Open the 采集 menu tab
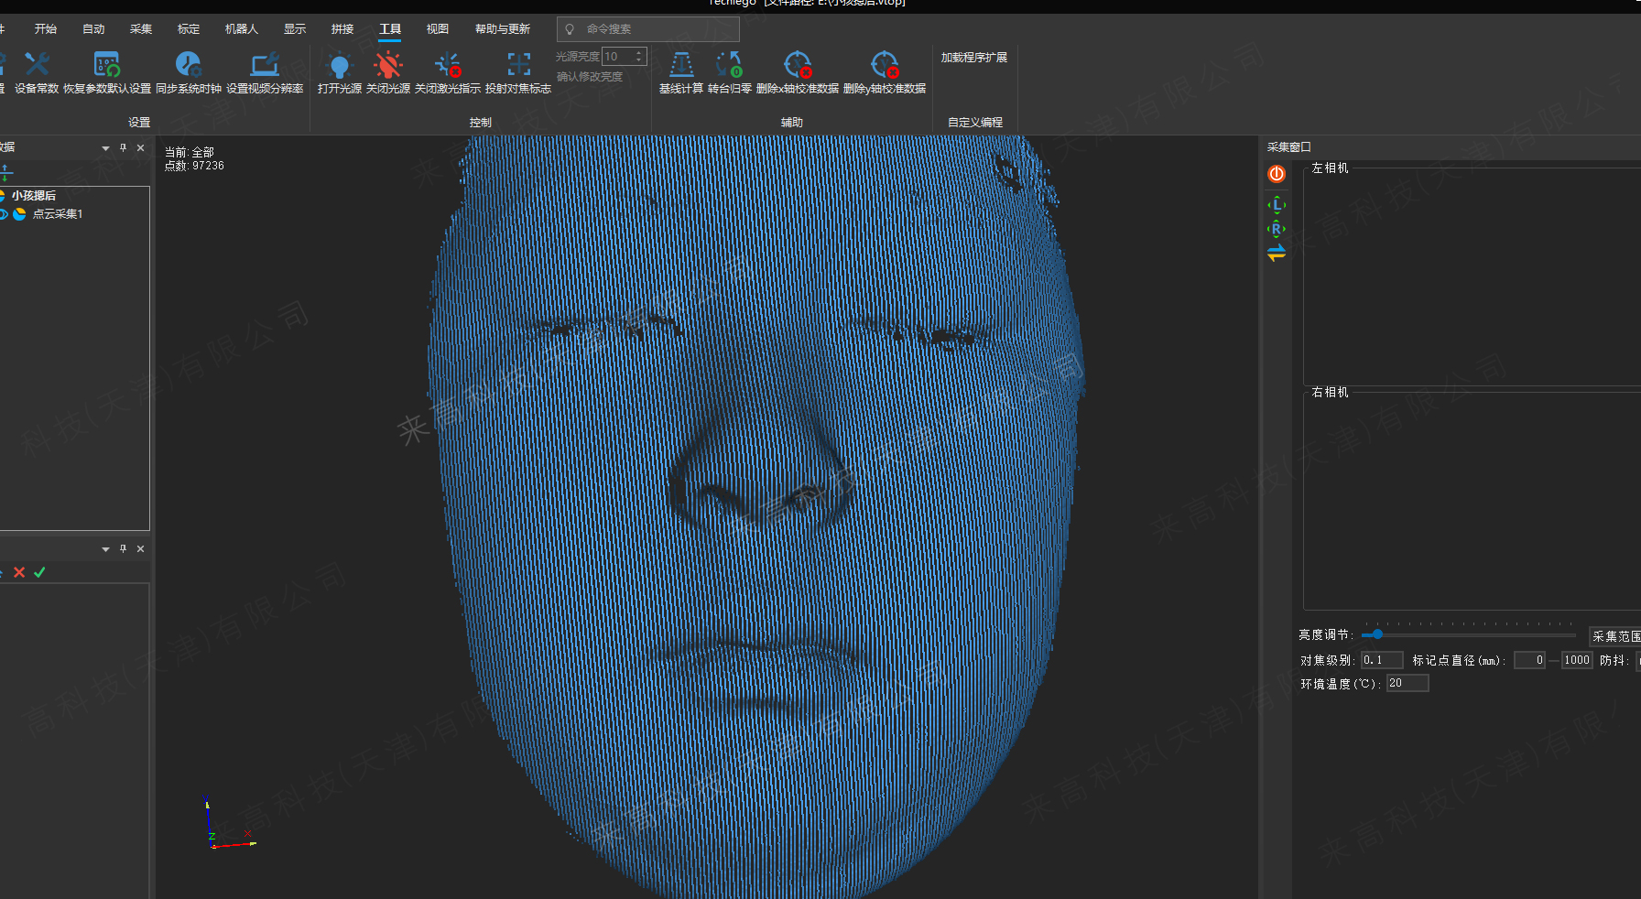Screen dimensions: 1641x899 (141, 29)
